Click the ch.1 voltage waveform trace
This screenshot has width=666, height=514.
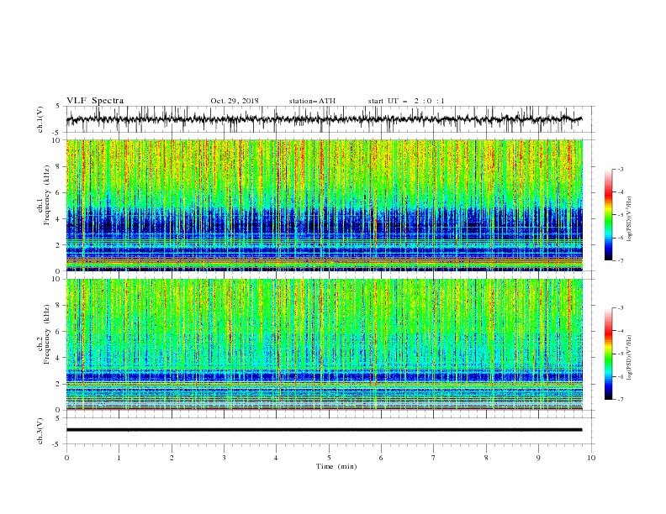(x=324, y=119)
